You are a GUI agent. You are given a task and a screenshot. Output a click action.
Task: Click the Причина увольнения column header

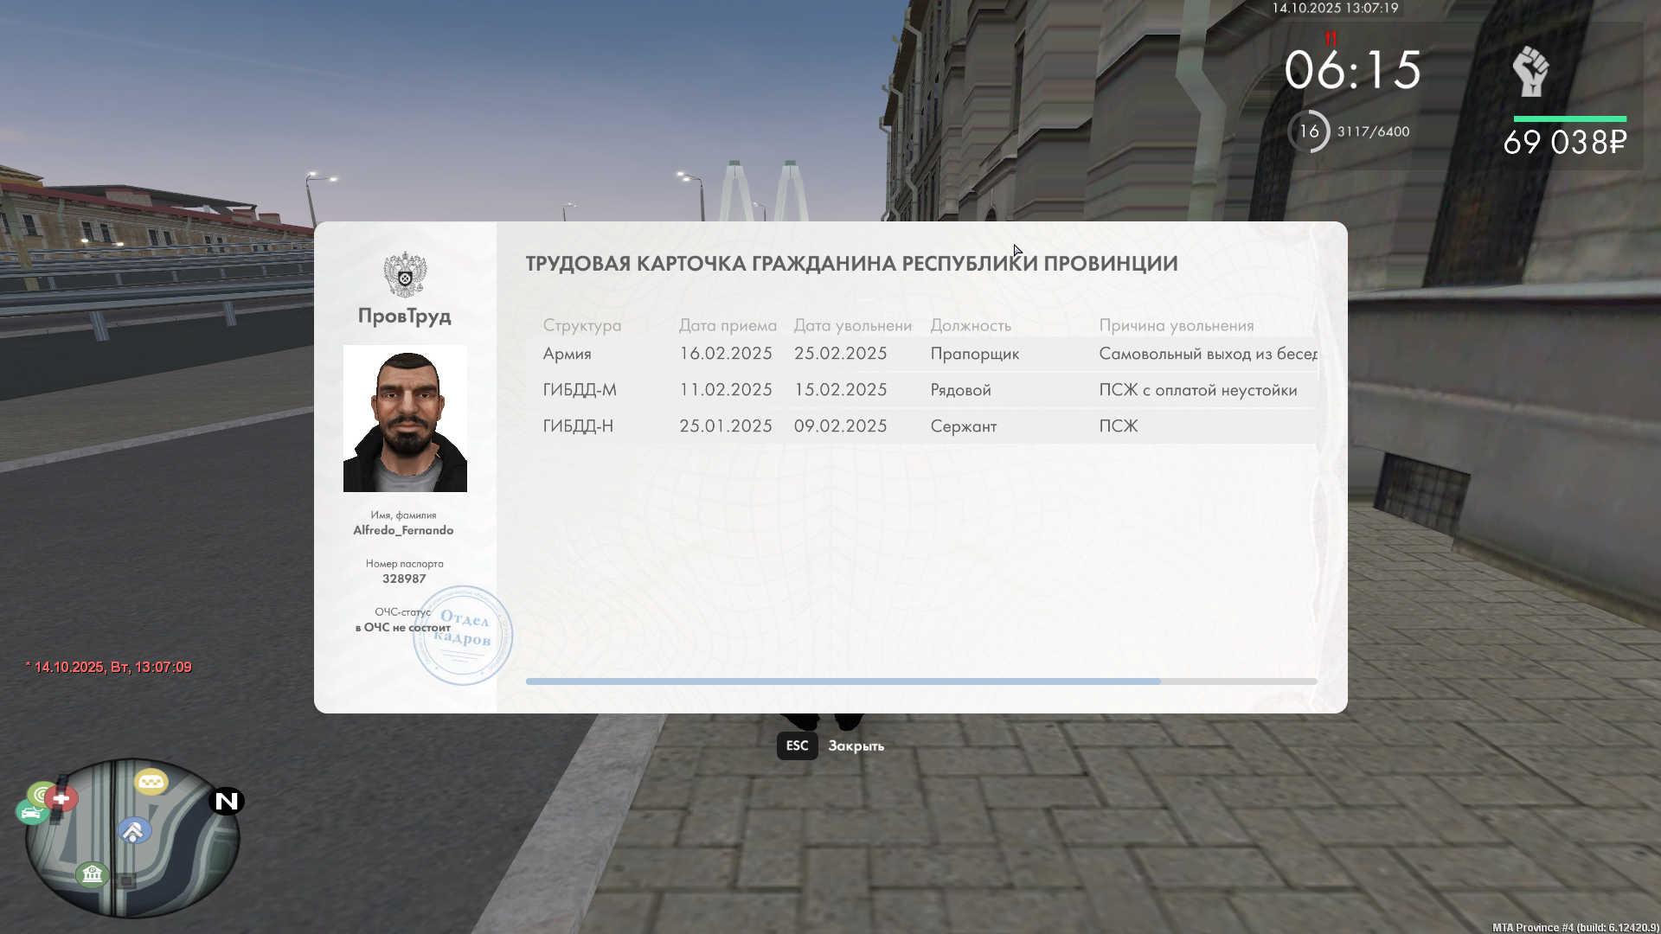tap(1176, 326)
